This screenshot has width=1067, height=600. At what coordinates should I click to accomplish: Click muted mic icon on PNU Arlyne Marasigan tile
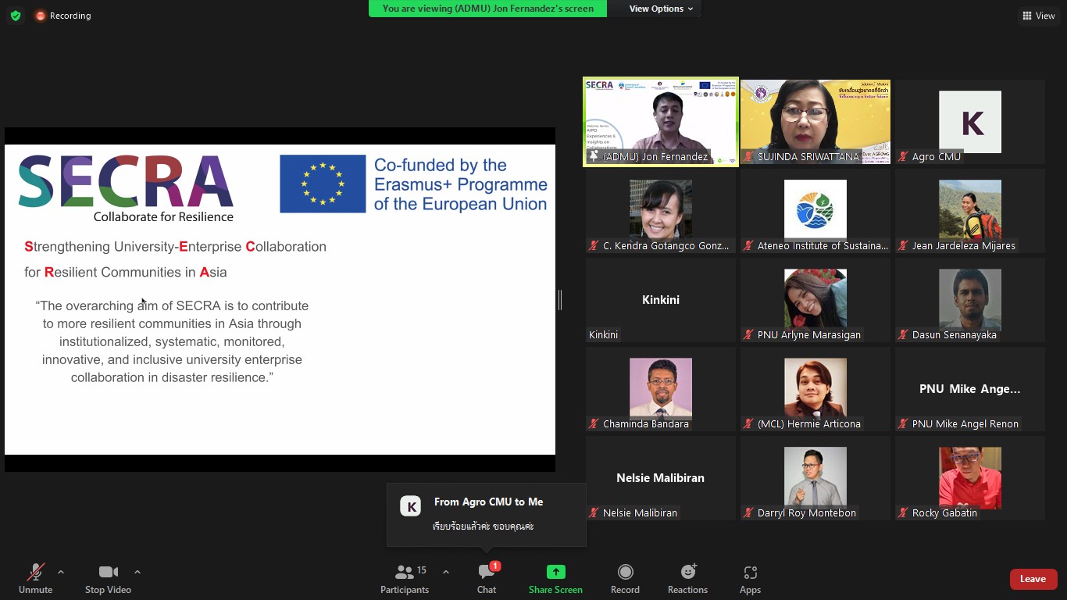pyautogui.click(x=749, y=335)
